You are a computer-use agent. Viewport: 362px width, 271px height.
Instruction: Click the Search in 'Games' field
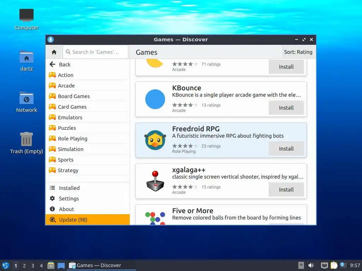coord(95,52)
